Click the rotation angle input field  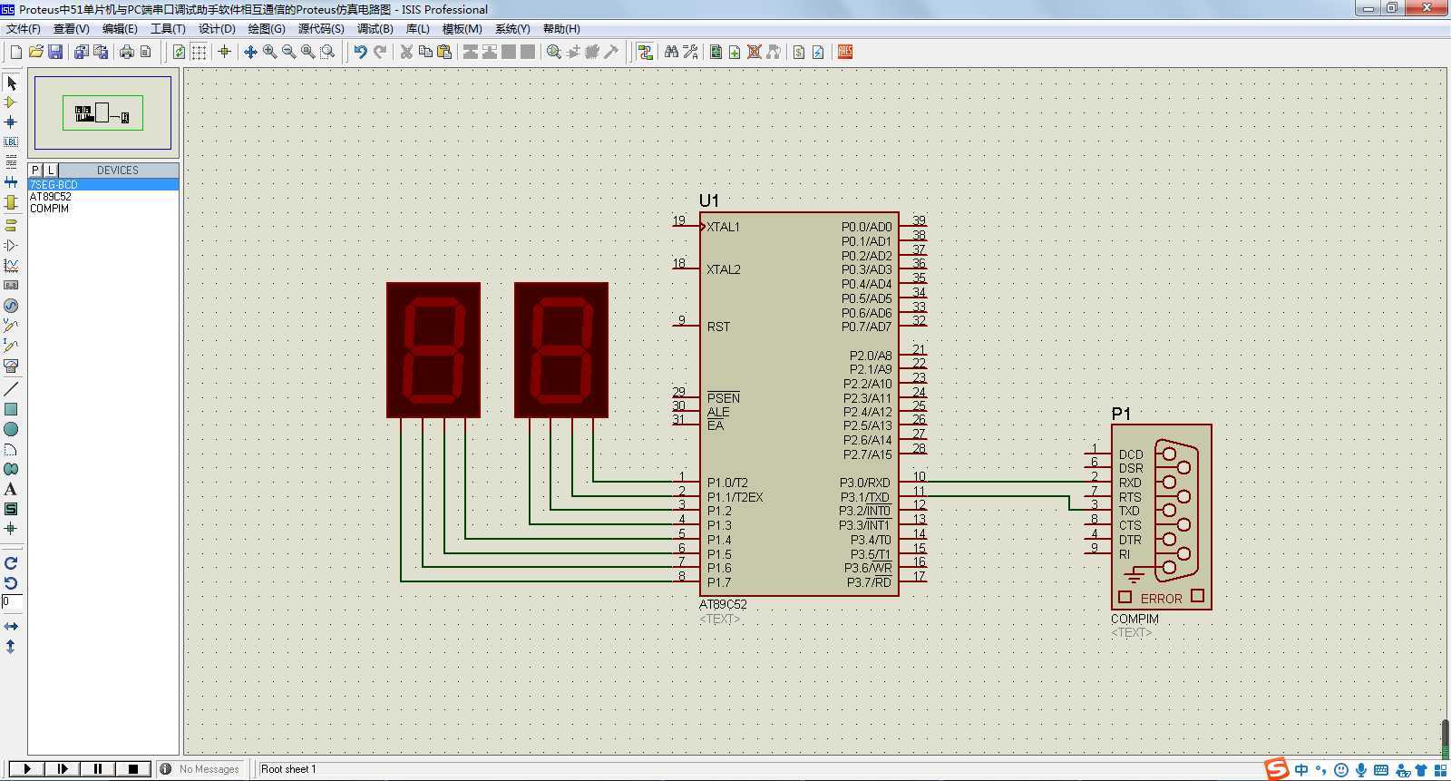click(x=11, y=601)
